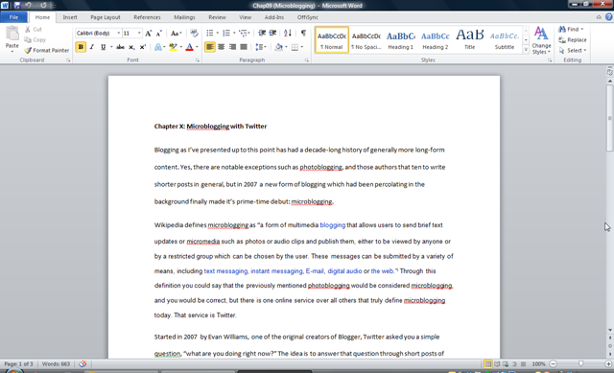
Task: Apply the Heading 1 style
Action: tap(401, 40)
